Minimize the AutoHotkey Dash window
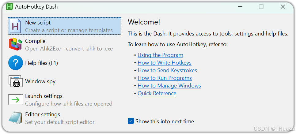296x134 pixels. coord(240,7)
